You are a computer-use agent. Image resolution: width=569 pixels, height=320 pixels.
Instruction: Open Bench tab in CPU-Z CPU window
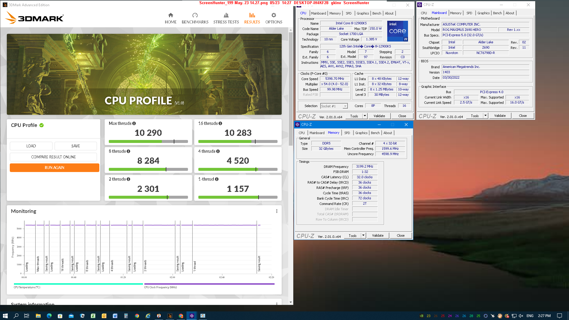(x=377, y=13)
